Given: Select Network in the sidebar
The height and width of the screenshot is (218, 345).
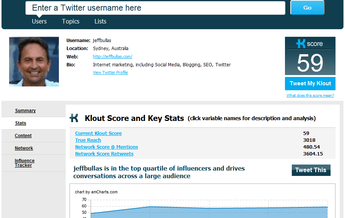Looking at the screenshot, I should (x=24, y=148).
